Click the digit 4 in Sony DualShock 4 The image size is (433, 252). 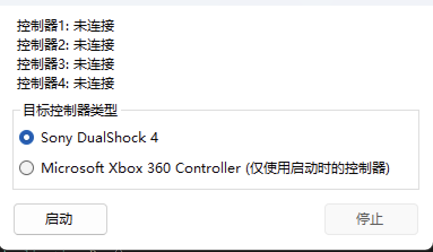[154, 137]
